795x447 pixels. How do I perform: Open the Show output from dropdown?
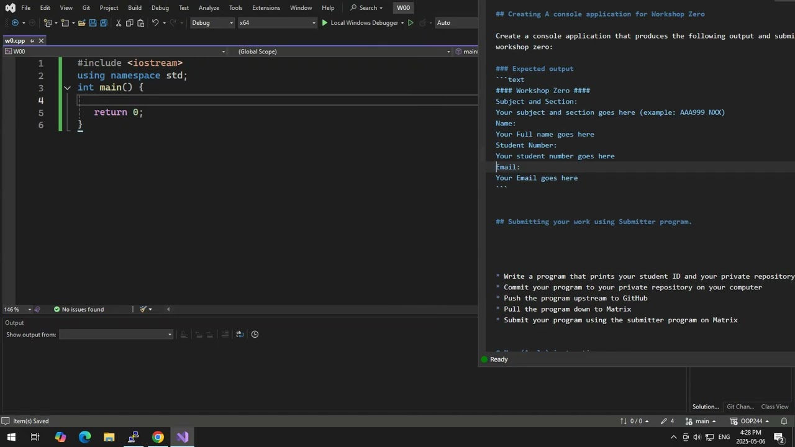coord(116,335)
